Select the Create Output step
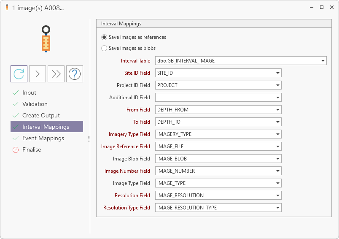Viewport: 339px width, 239px height. [x=41, y=116]
